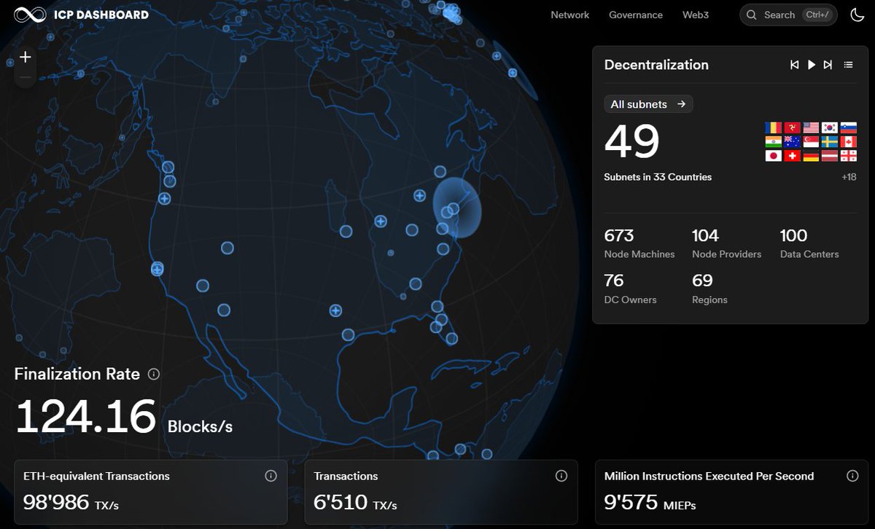Image resolution: width=875 pixels, height=529 pixels.
Task: Toggle dark mode with the moon icon
Action: [x=857, y=15]
